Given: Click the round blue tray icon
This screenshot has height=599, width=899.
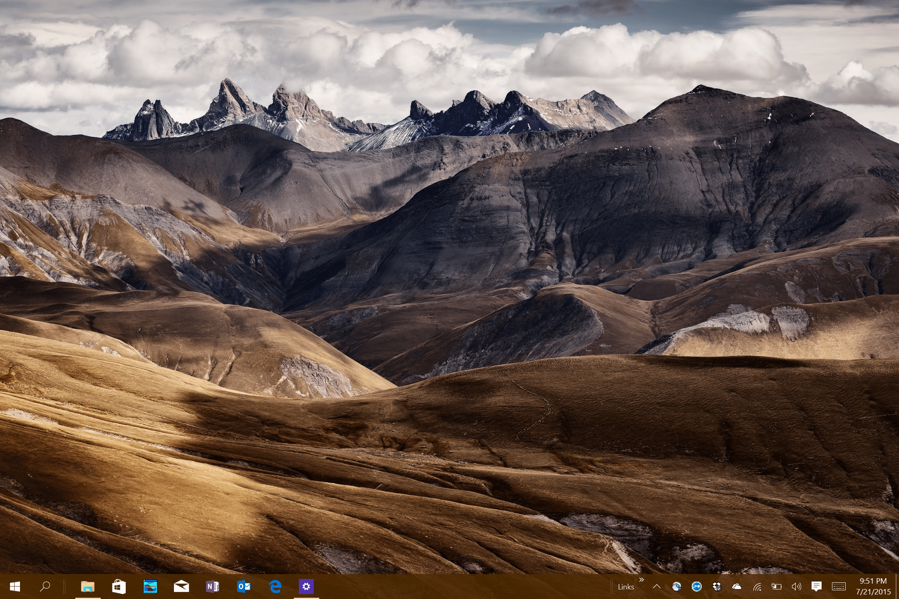Looking at the screenshot, I should 697,587.
